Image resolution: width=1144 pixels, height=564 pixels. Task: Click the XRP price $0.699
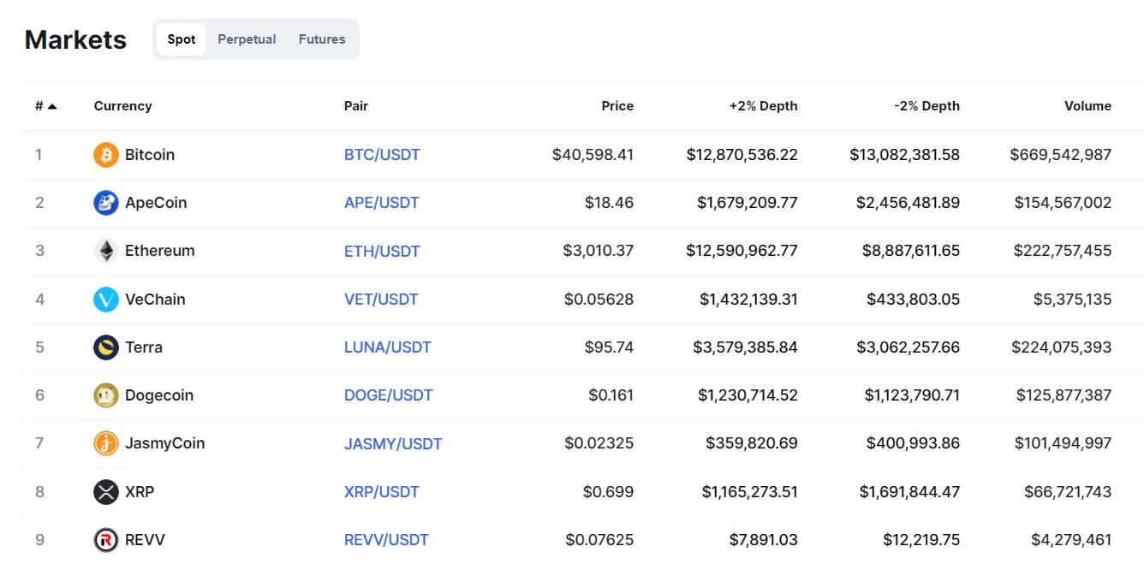click(x=609, y=492)
